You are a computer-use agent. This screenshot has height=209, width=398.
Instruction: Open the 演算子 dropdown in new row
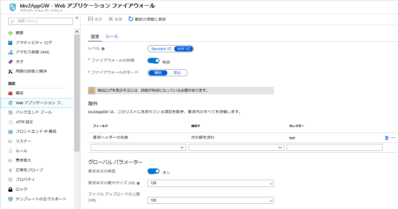pyautogui.click(x=237, y=147)
